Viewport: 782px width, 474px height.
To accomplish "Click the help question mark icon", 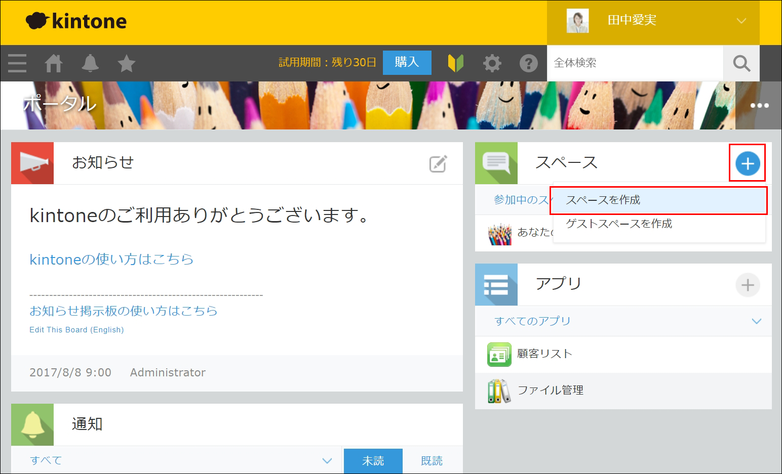I will [528, 63].
